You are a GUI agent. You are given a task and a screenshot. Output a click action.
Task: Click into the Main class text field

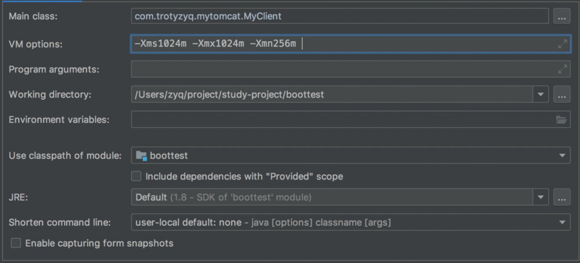[339, 17]
